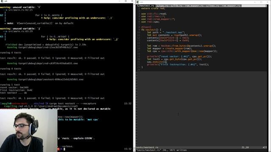Viewport: 271px width, 152px height.
Task: Switch to the t/nestest.rs vim tab
Action: click(x=146, y=5)
